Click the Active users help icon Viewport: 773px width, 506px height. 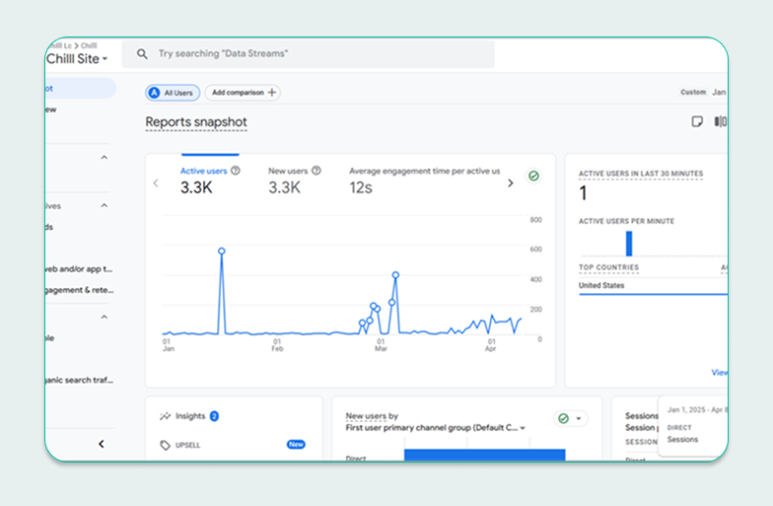pyautogui.click(x=236, y=171)
